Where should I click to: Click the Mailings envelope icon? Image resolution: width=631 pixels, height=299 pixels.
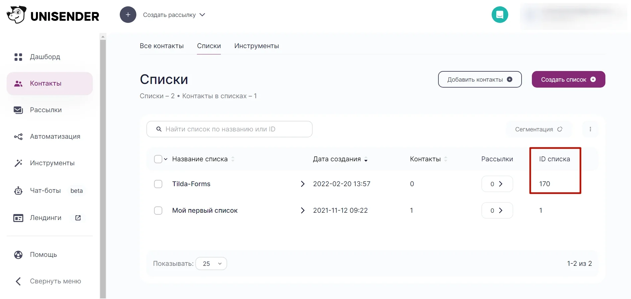[18, 110]
